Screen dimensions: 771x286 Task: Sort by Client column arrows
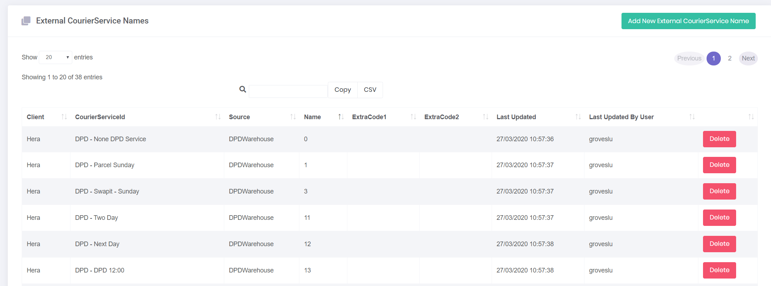[x=64, y=117]
